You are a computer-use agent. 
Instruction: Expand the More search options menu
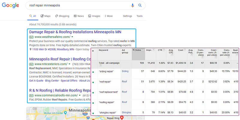[109, 16]
